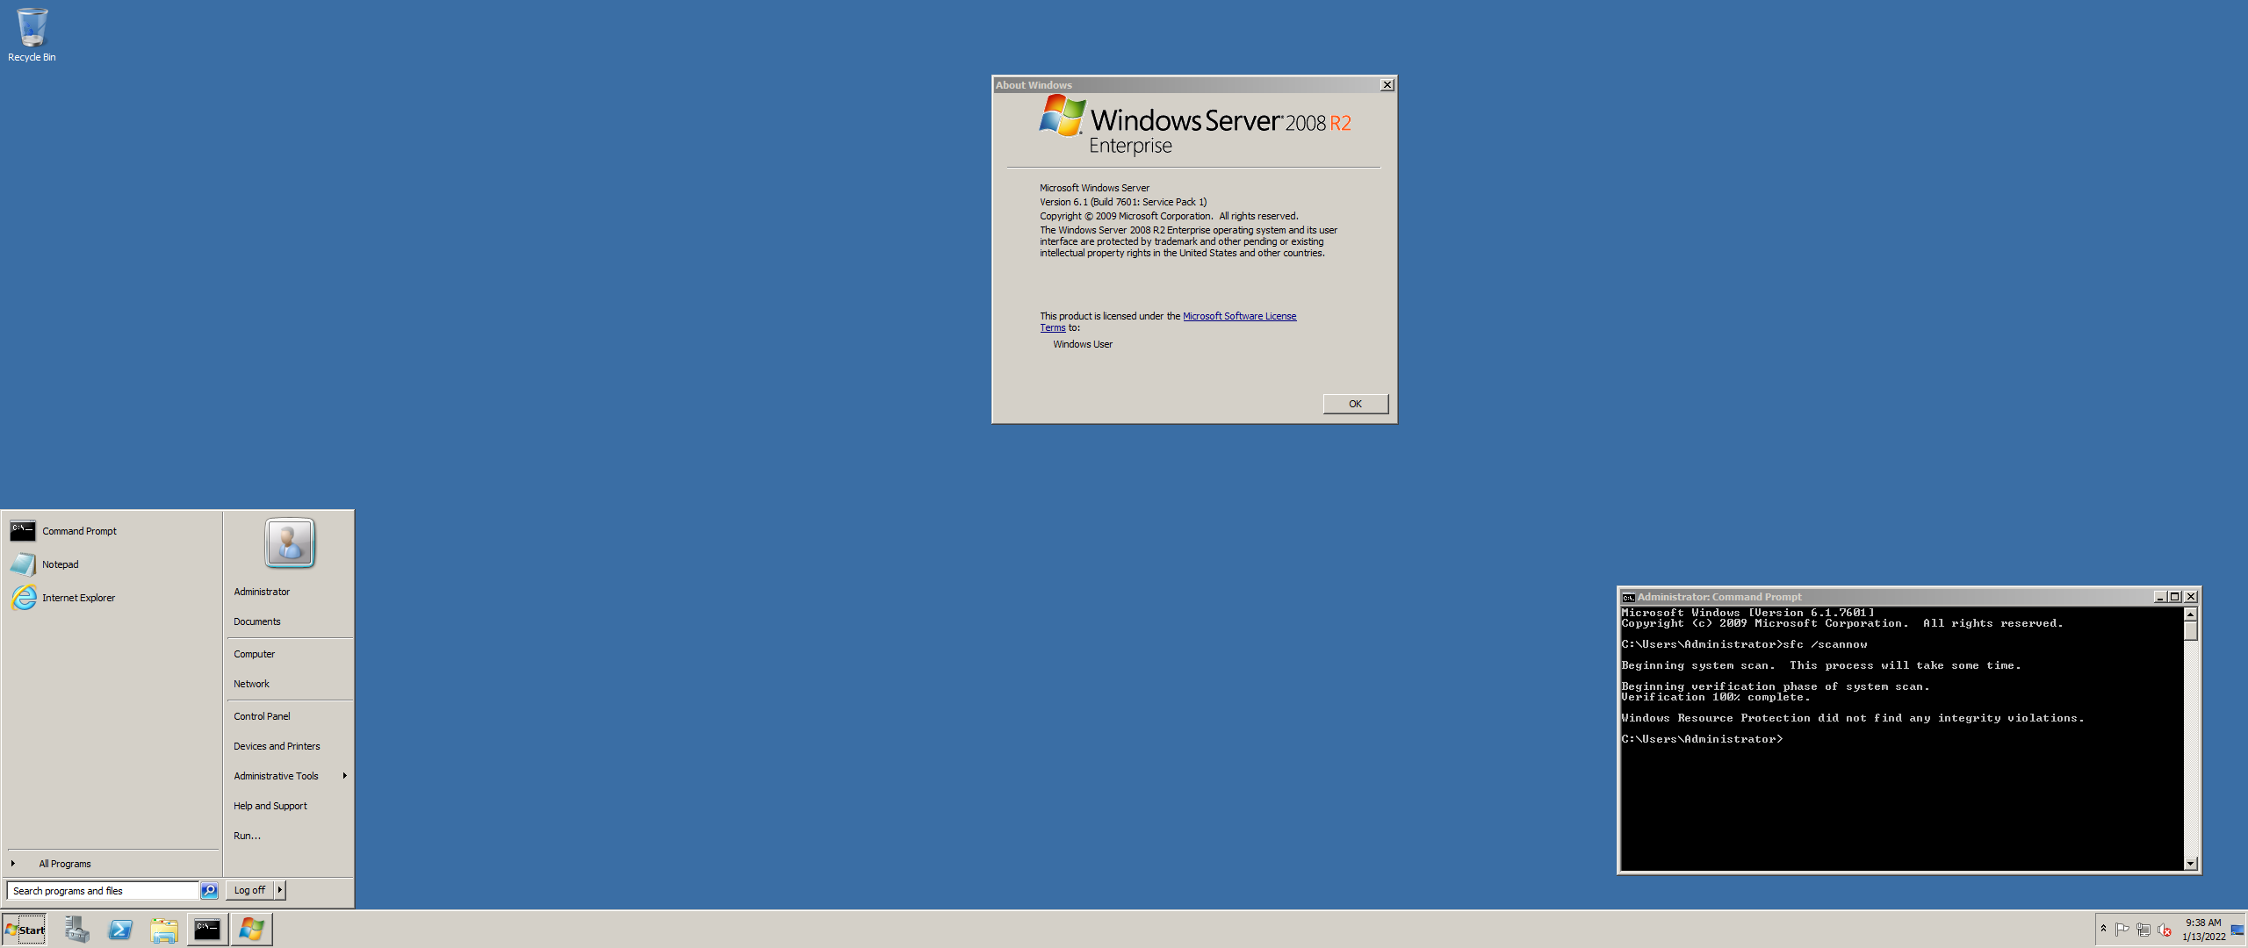
Task: Open Windows Explorer folder icon on taskbar
Action: click(164, 930)
